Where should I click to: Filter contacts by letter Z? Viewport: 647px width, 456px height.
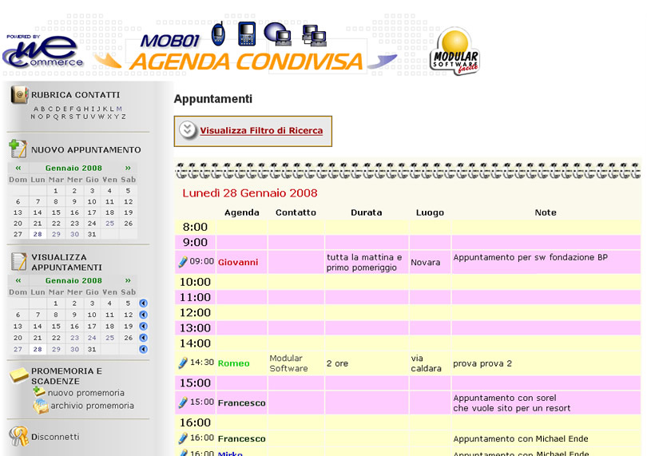(123, 117)
